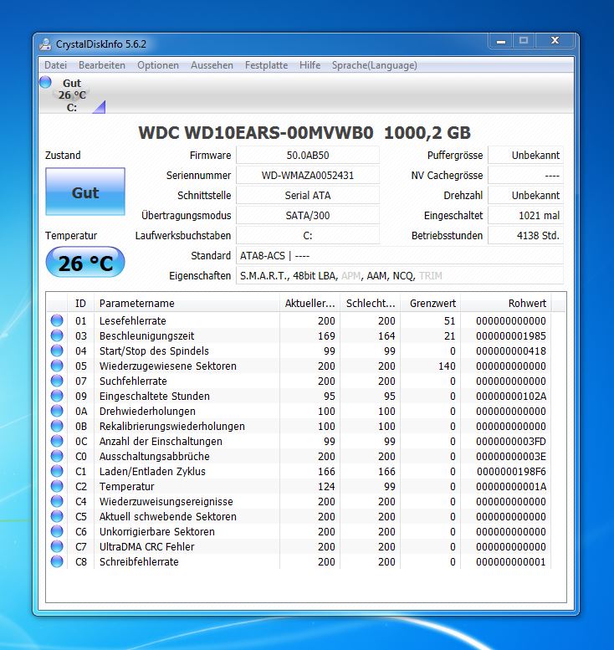Click the Puffergrösse field Unbekannt
614x650 pixels.
525,155
